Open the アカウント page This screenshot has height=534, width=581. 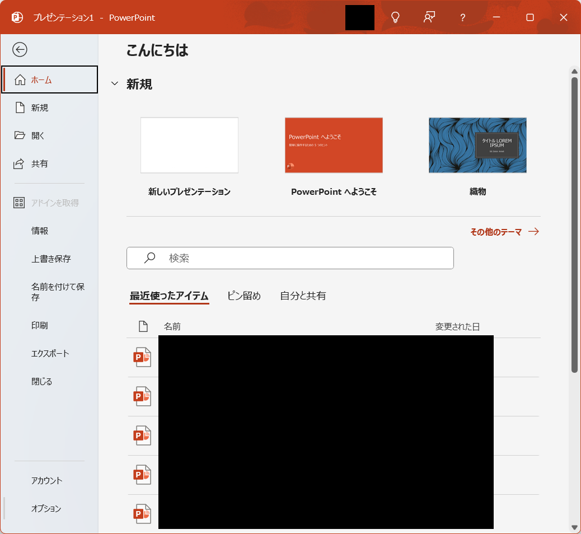coord(50,481)
